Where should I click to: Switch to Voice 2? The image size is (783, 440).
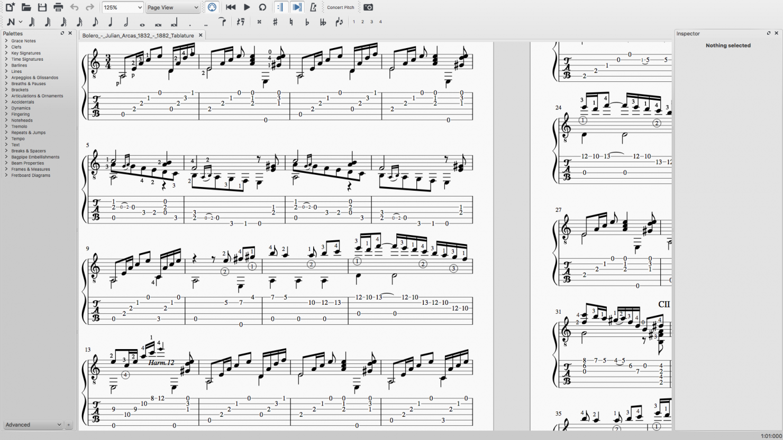[x=363, y=22]
